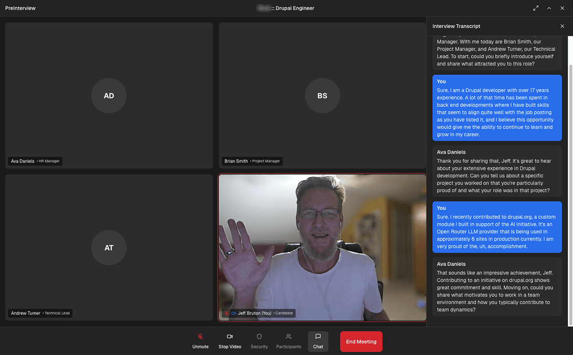573x355 pixels.
Task: Click the transcript panel scrollbar
Action: (570, 191)
